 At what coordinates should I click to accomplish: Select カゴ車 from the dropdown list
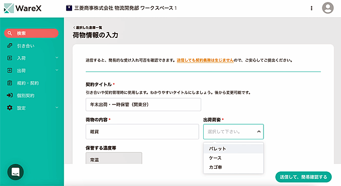point(233,167)
